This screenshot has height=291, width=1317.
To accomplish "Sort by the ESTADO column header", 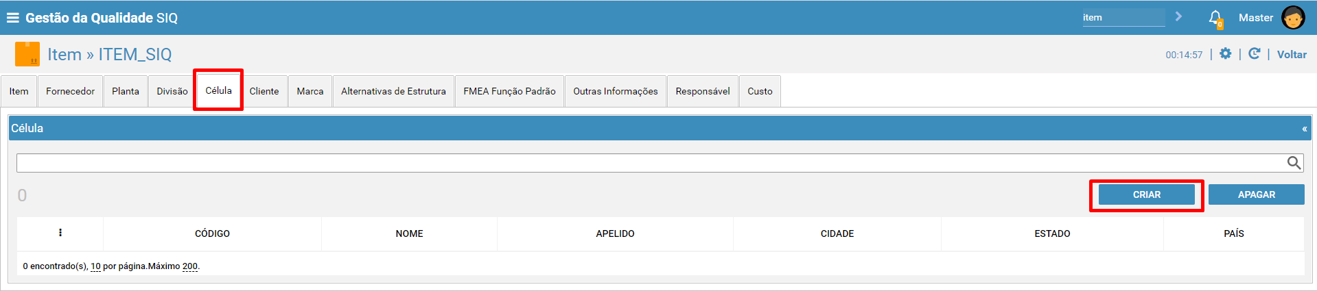I will [1052, 233].
